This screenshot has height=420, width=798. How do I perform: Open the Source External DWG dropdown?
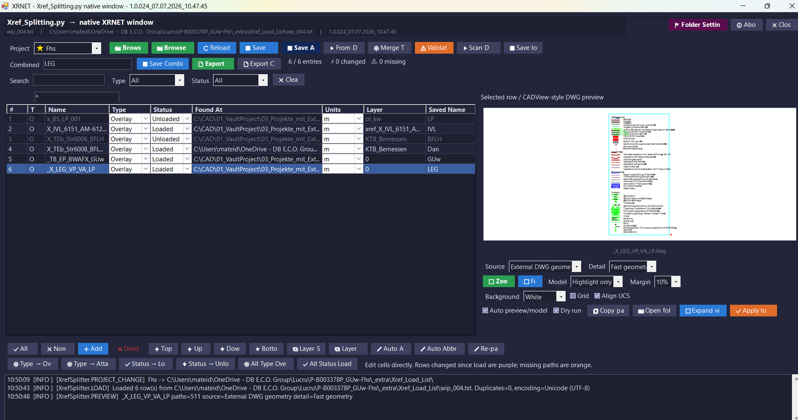pos(576,267)
